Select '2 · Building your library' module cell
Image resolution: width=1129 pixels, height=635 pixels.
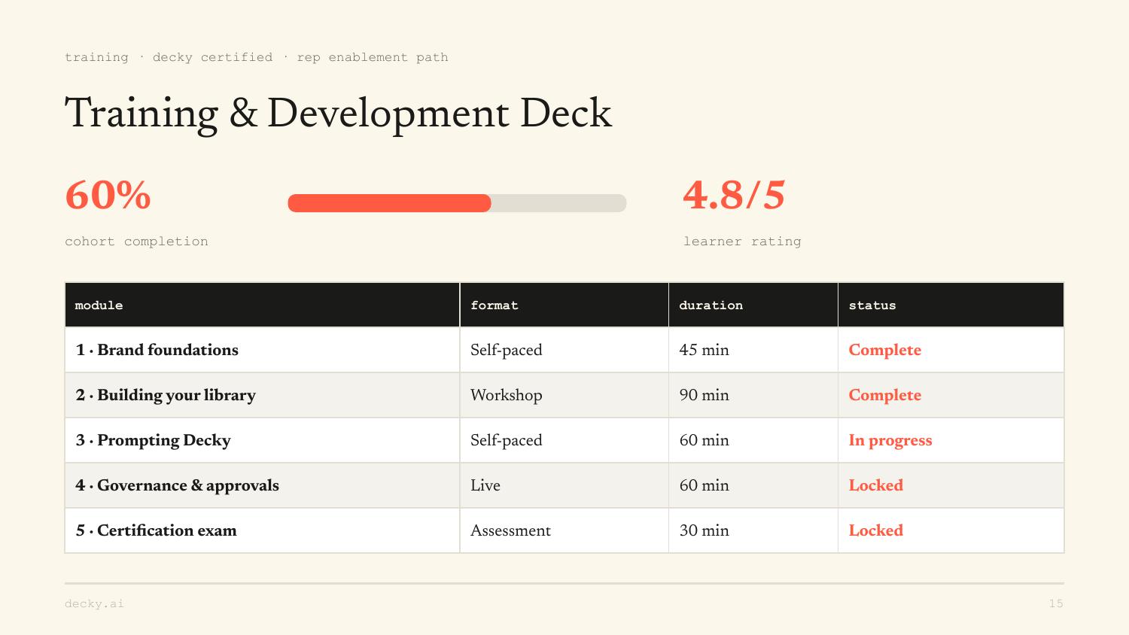coord(262,395)
